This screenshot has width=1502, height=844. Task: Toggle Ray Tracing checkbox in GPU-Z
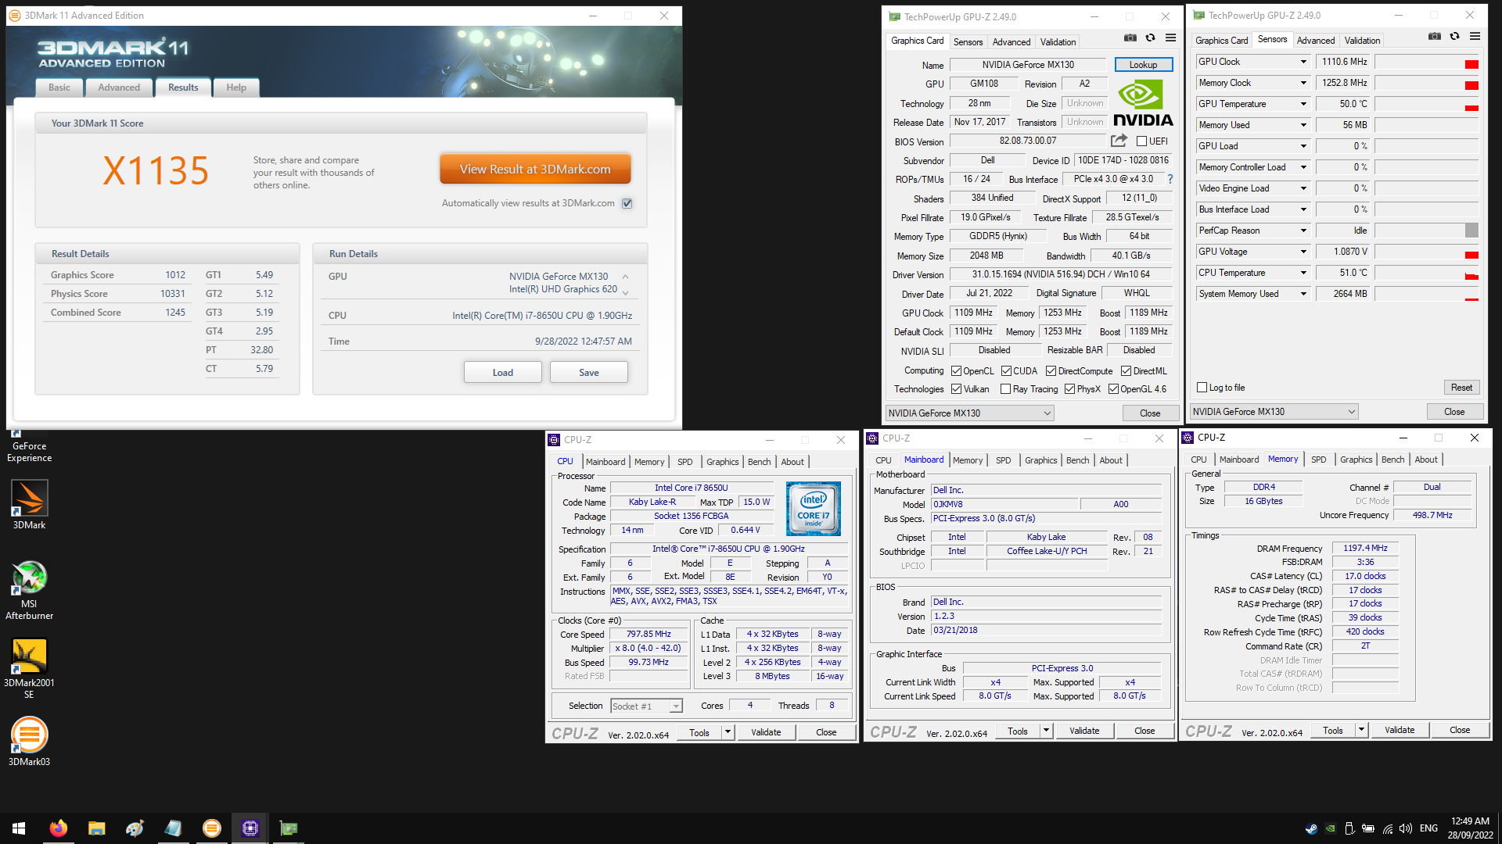[1006, 389]
